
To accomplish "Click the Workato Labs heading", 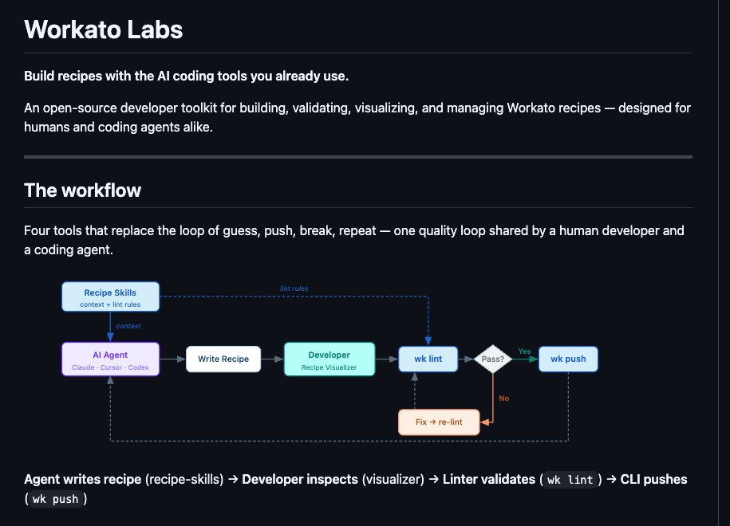I will pos(104,29).
